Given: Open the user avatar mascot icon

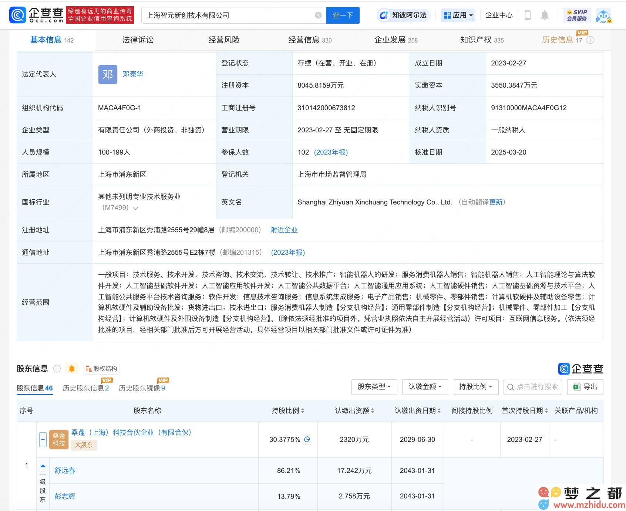Looking at the screenshot, I should coord(603,16).
